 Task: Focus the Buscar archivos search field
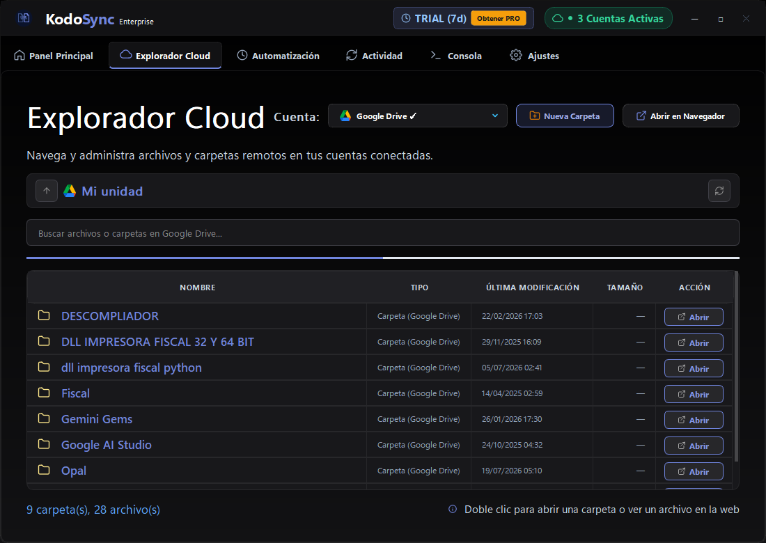click(x=382, y=233)
